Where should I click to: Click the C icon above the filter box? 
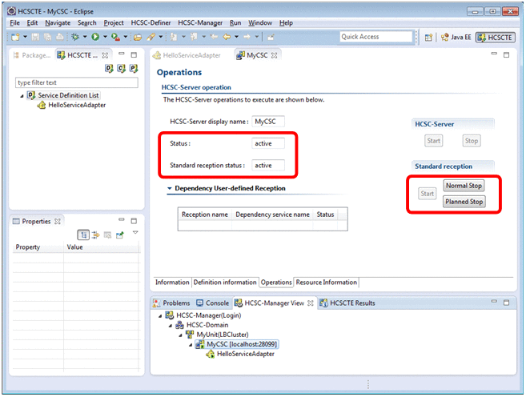(121, 70)
